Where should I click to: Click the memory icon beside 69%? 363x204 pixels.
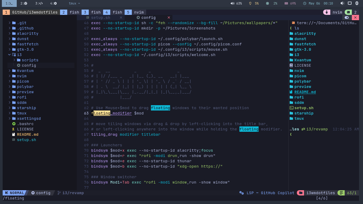[x=286, y=3]
